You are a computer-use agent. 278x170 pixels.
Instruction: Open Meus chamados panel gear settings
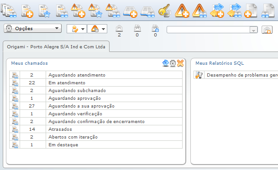[173, 63]
